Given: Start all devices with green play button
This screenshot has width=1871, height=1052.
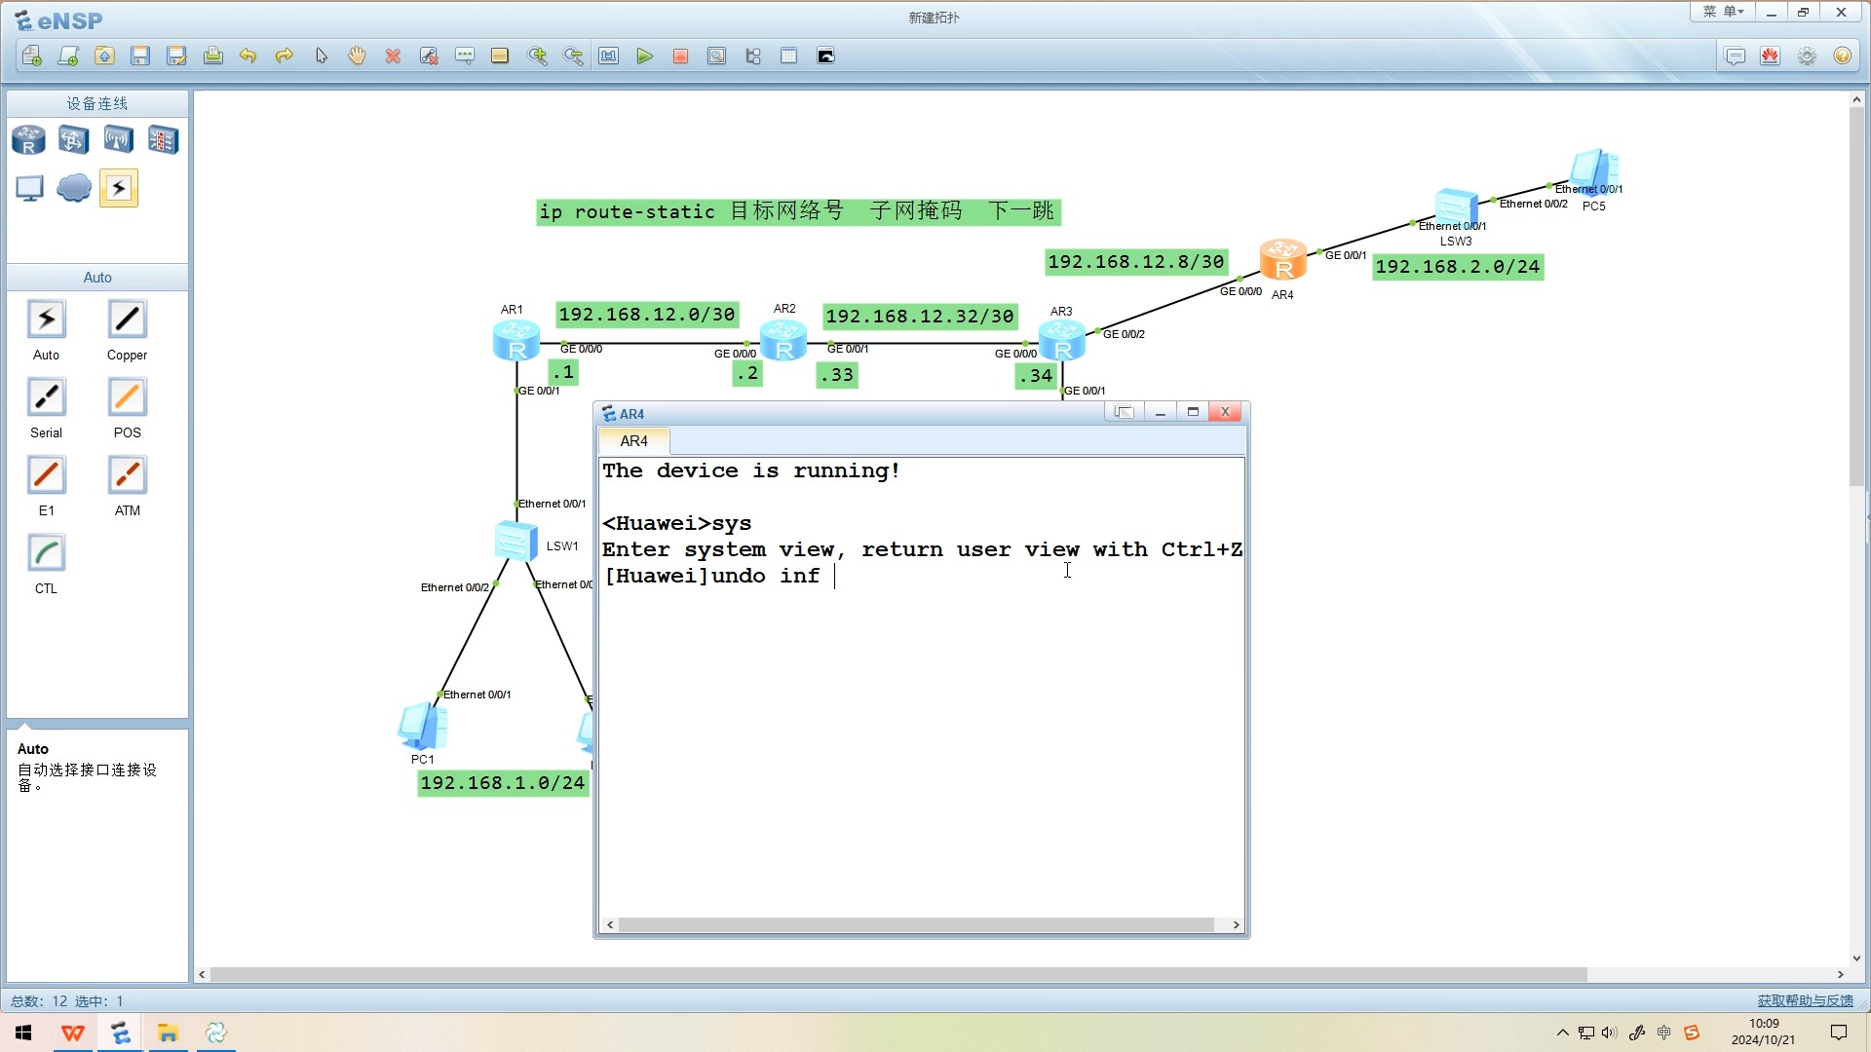Looking at the screenshot, I should pos(644,56).
